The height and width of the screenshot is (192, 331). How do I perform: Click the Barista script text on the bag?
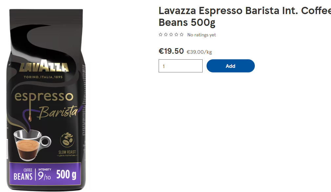[58, 112]
